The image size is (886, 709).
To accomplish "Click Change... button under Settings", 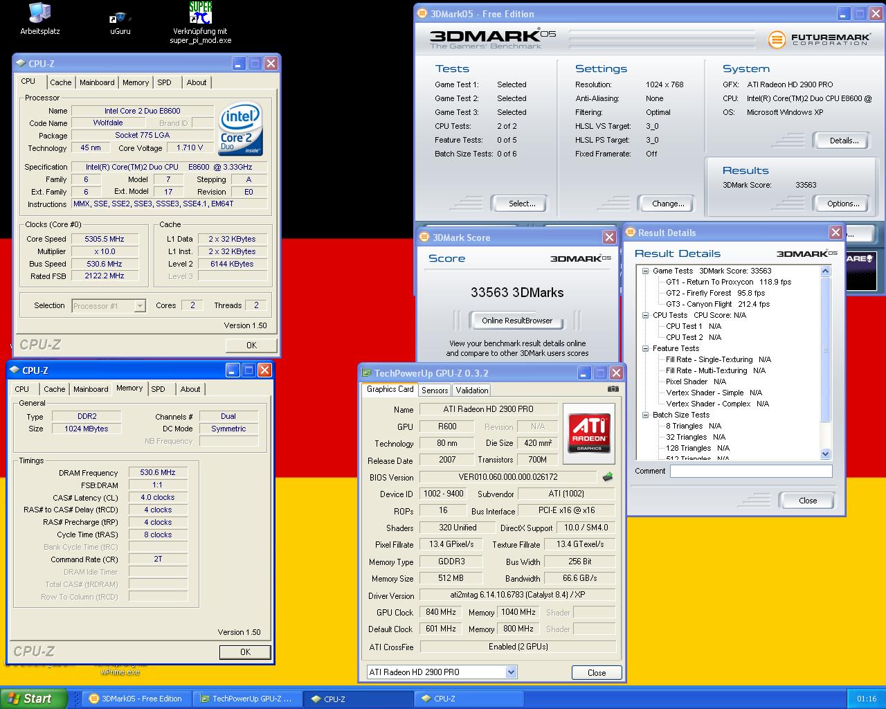I will pyautogui.click(x=668, y=204).
